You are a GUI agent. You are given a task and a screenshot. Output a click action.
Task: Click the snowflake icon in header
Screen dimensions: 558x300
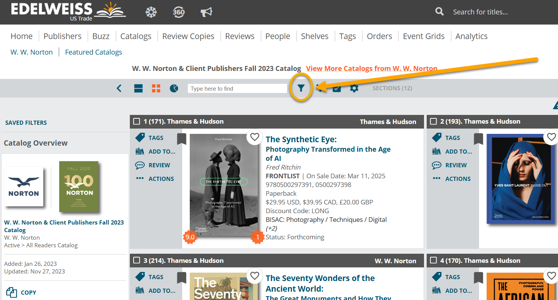pos(151,12)
